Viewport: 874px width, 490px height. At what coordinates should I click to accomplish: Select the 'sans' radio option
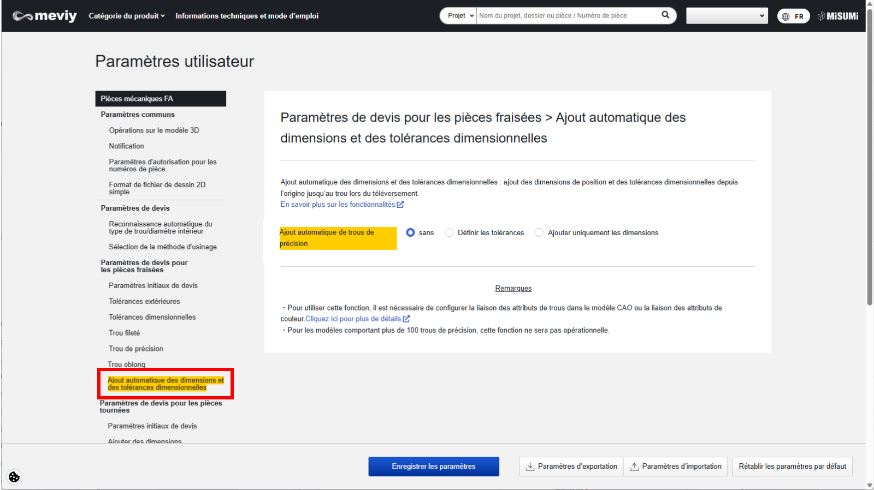pos(411,232)
